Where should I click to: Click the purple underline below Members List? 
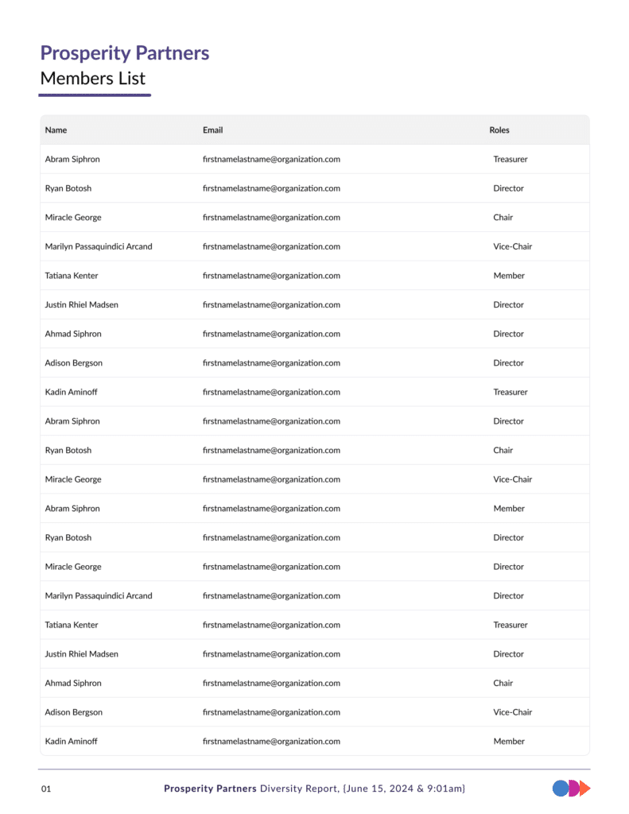[95, 95]
